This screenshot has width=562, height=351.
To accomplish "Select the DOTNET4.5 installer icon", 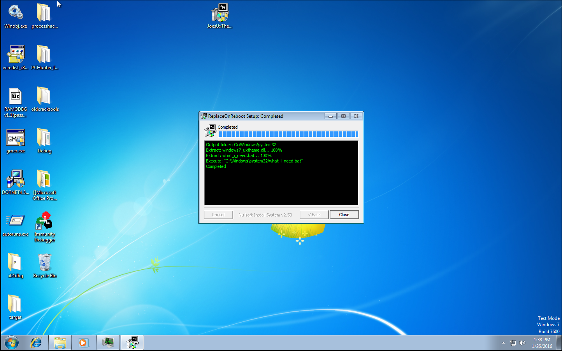I will pyautogui.click(x=16, y=183).
